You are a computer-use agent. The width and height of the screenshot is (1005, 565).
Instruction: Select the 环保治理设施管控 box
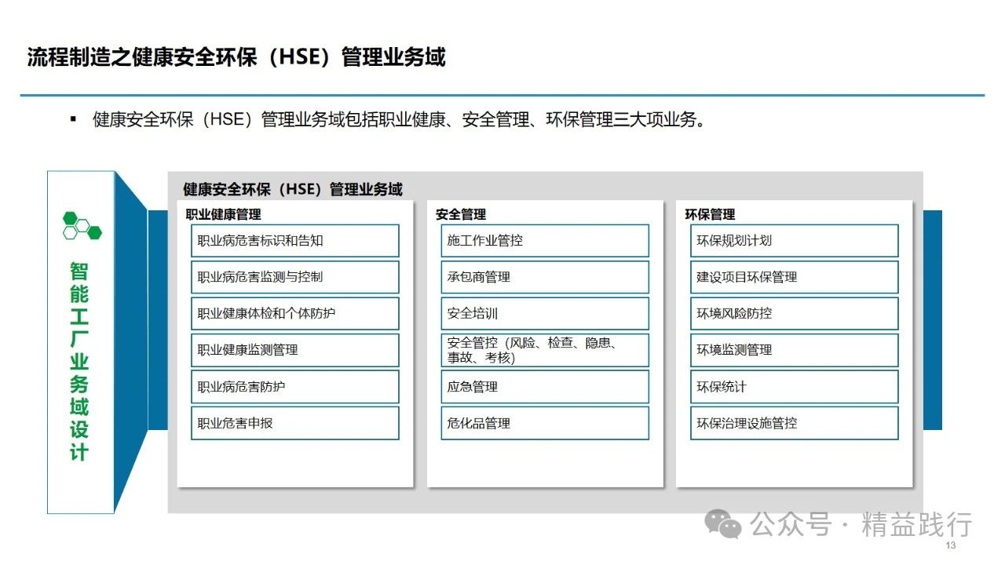[x=794, y=423]
